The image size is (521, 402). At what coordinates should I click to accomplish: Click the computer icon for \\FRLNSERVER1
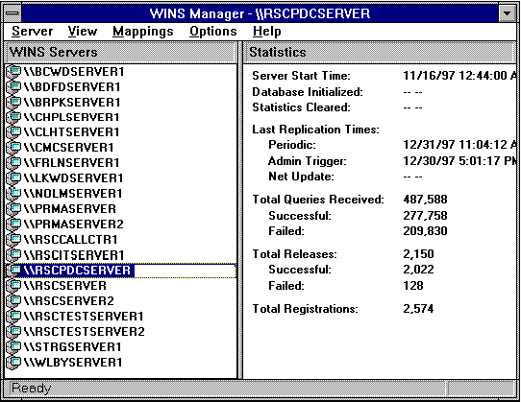point(14,162)
